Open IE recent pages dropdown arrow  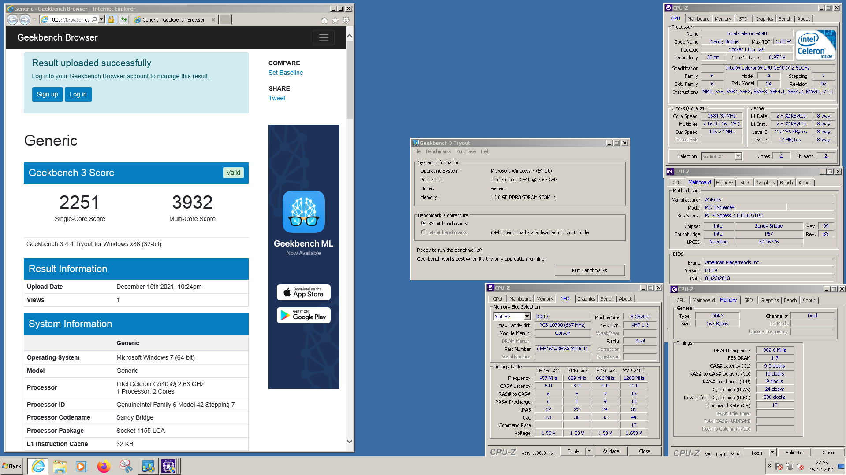pyautogui.click(x=34, y=20)
